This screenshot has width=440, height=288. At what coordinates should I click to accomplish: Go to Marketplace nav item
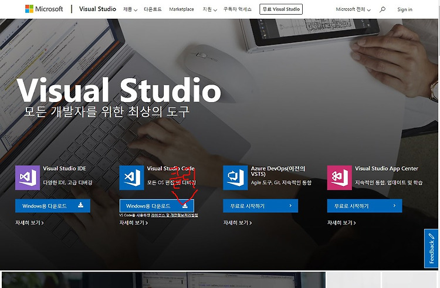point(181,9)
